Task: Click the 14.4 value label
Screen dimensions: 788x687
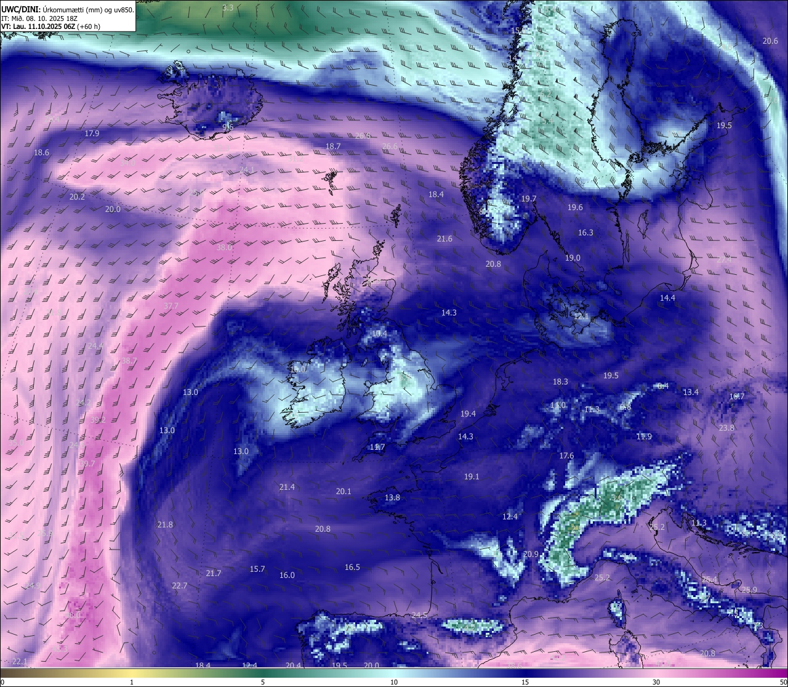Action: [x=667, y=298]
